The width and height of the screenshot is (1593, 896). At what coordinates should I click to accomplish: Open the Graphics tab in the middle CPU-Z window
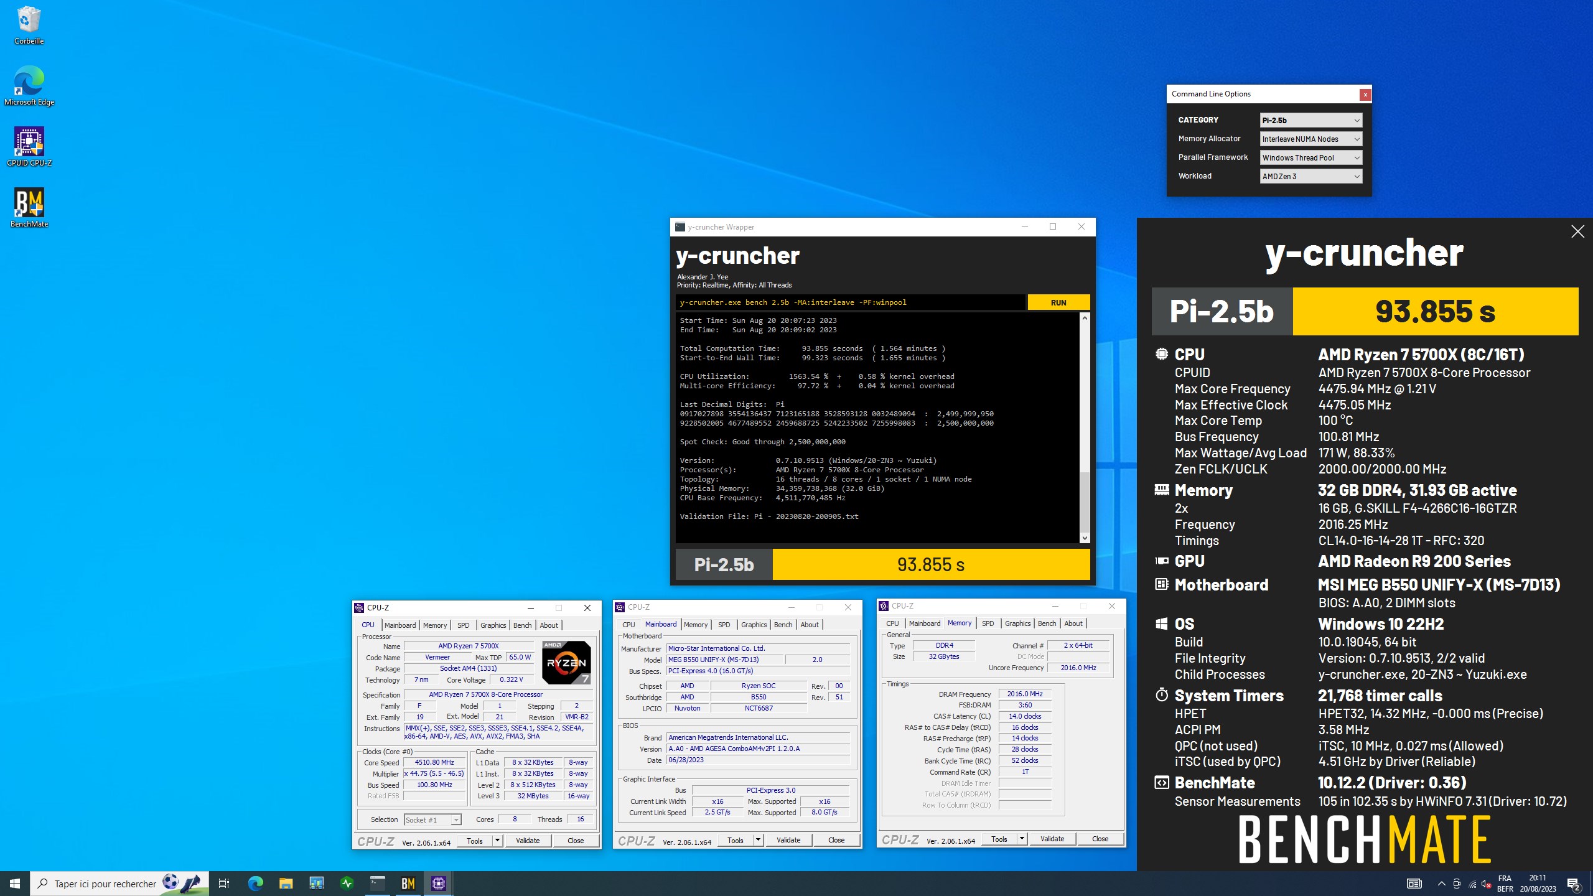(x=754, y=625)
